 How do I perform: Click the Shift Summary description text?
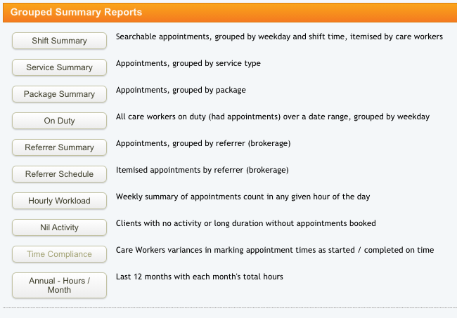point(279,37)
